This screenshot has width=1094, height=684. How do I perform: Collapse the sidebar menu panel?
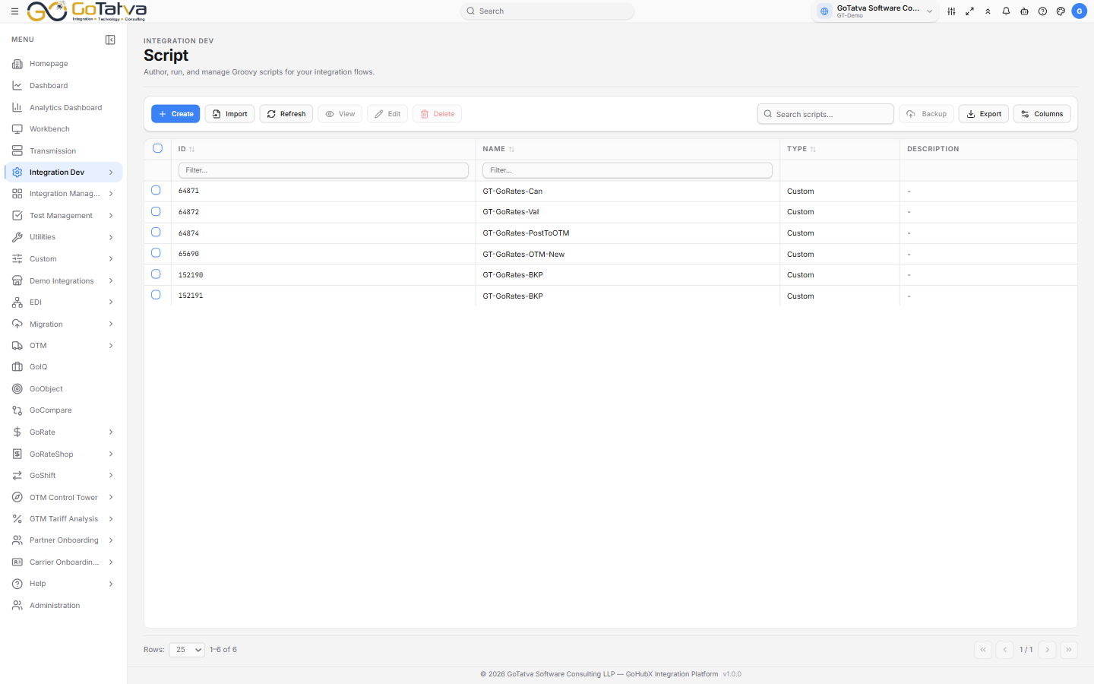[110, 40]
